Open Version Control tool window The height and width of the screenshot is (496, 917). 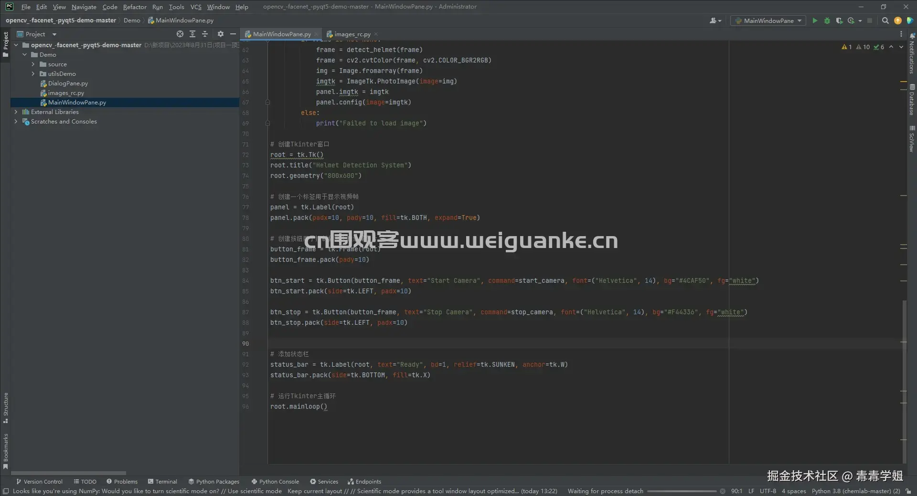click(x=39, y=481)
